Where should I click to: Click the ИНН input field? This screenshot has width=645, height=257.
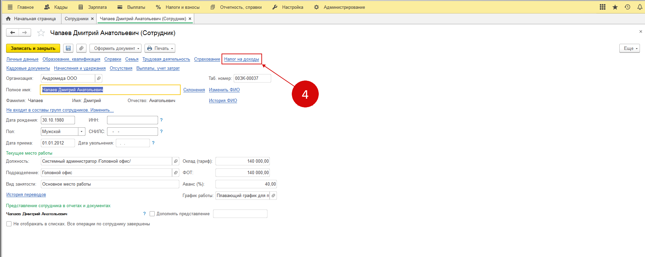point(132,120)
